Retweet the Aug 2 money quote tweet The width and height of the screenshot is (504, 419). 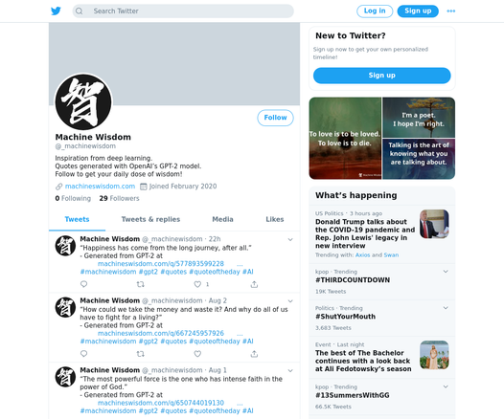(x=141, y=354)
